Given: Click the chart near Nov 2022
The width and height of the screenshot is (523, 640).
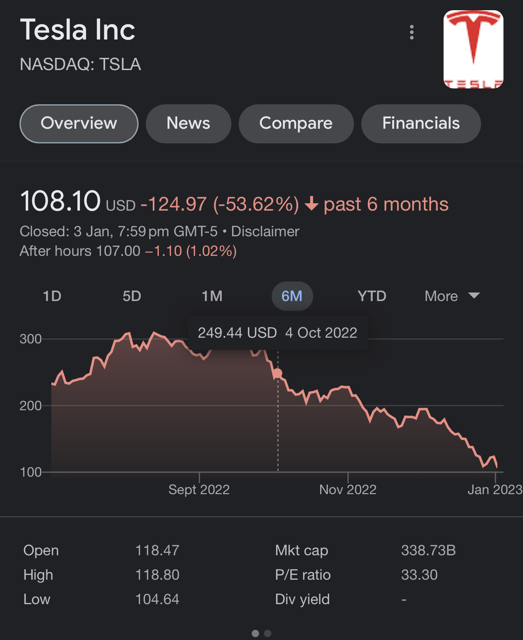Looking at the screenshot, I should [348, 428].
